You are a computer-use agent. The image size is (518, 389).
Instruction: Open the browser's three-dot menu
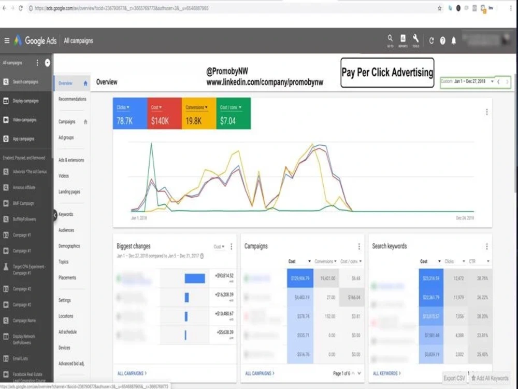511,8
